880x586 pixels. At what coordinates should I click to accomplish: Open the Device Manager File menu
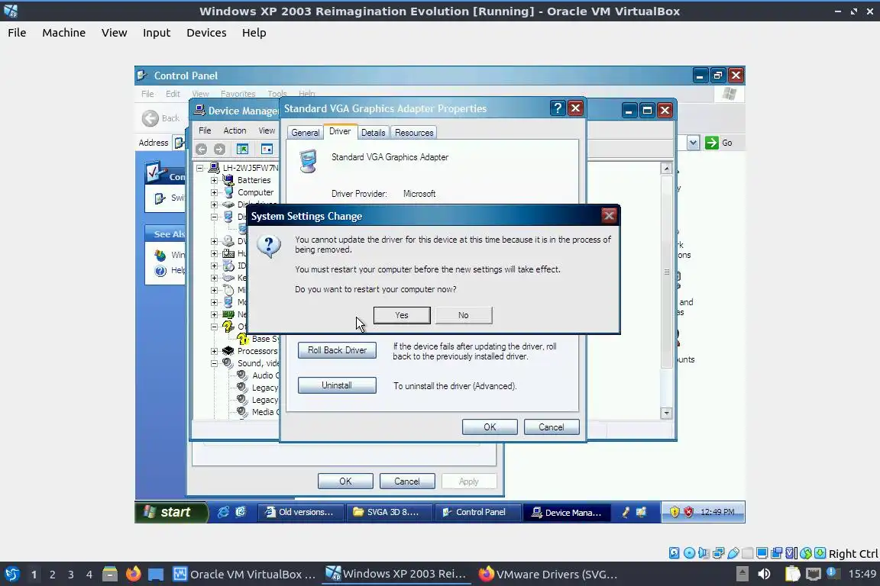coord(205,130)
